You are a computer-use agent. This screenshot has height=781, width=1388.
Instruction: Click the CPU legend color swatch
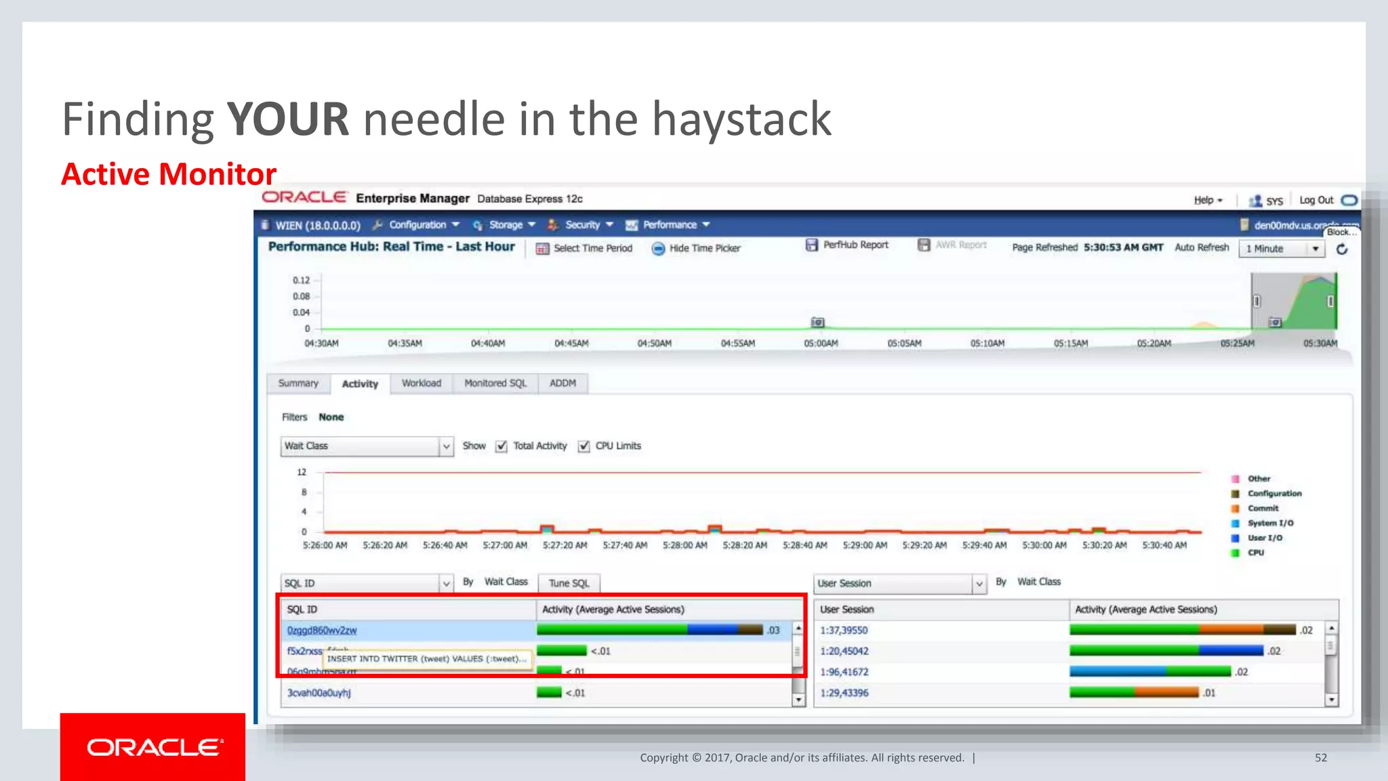1236,553
